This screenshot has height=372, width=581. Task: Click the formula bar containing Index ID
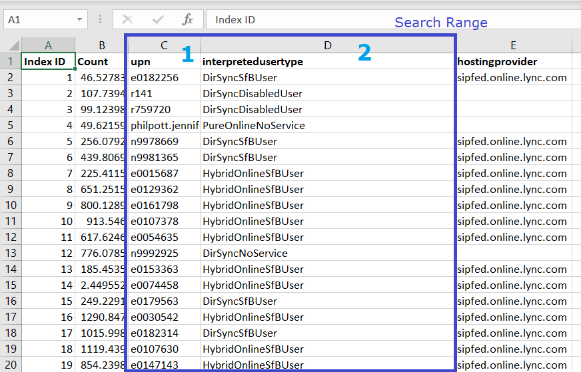[x=392, y=19]
